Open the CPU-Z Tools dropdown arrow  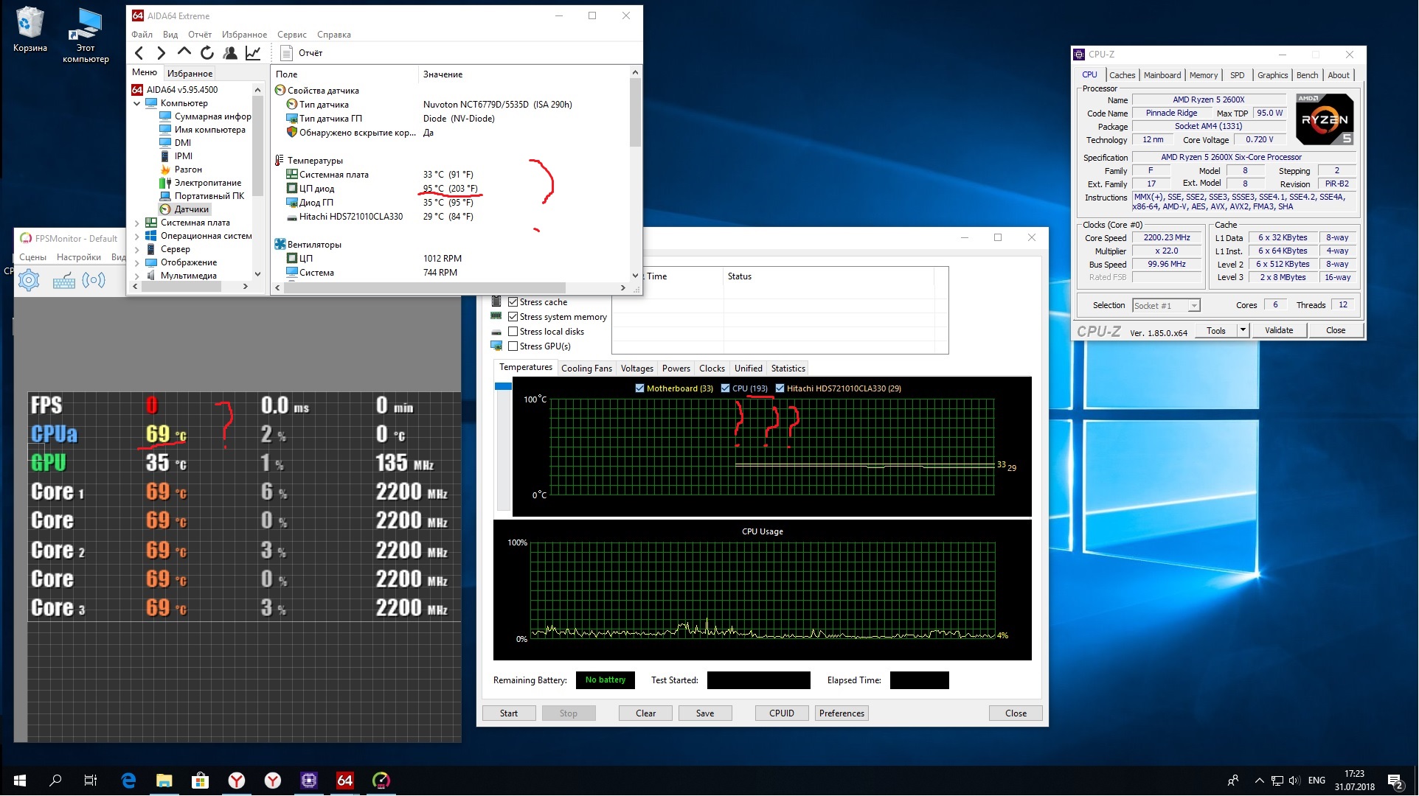pyautogui.click(x=1243, y=330)
